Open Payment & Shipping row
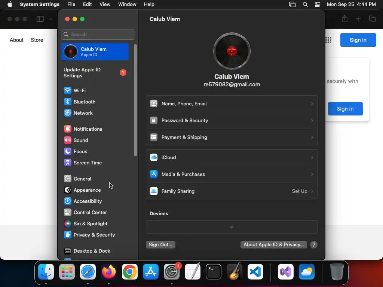Image resolution: width=383 pixels, height=287 pixels. pos(232,138)
